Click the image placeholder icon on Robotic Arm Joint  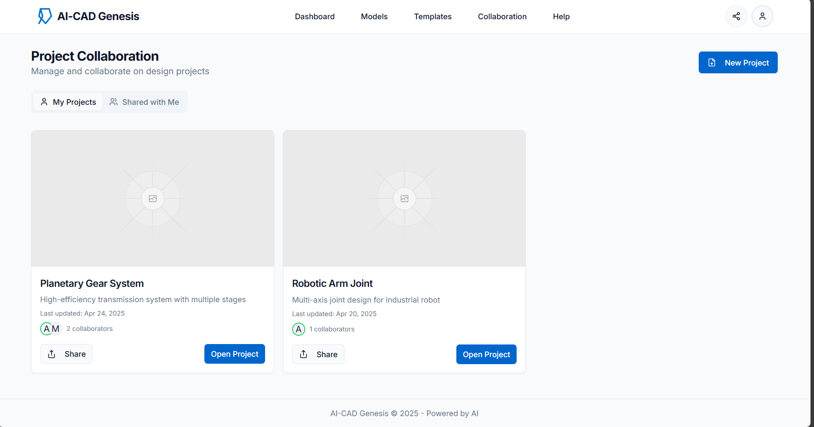[x=404, y=198]
